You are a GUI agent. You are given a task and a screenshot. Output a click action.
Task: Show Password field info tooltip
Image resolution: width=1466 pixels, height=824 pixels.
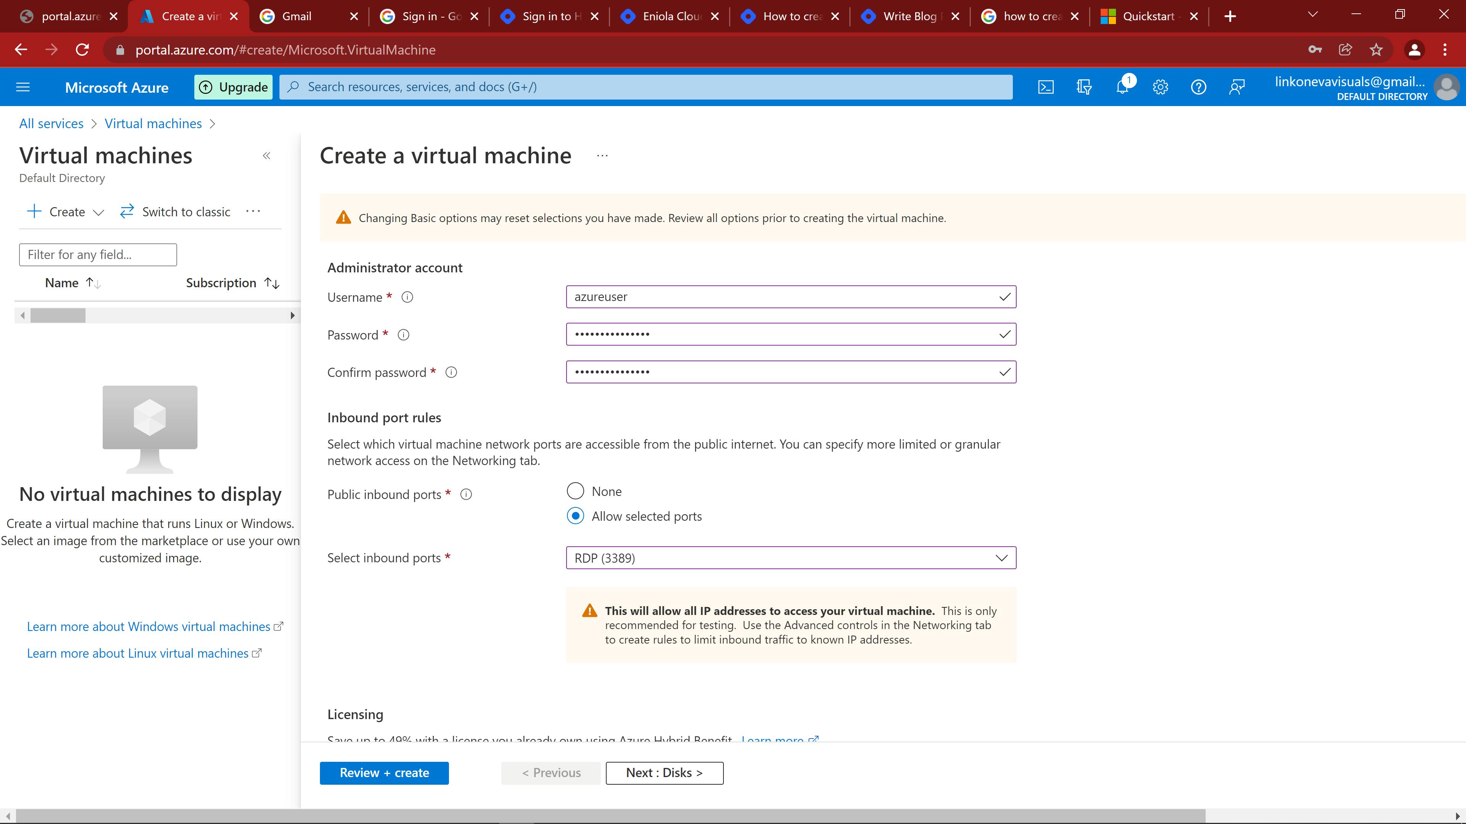[404, 335]
